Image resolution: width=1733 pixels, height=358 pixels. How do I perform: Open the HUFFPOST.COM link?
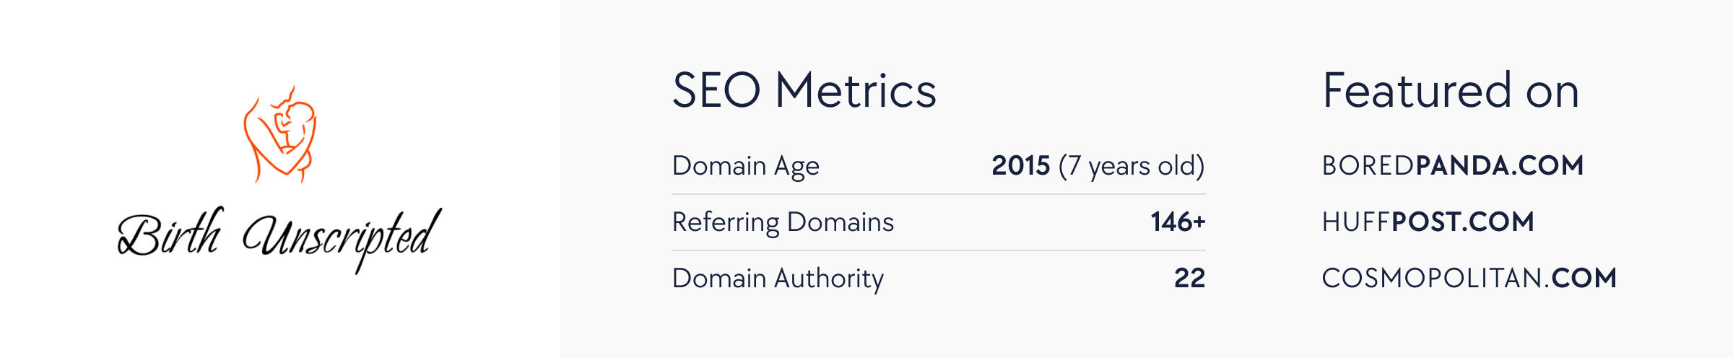(1428, 222)
